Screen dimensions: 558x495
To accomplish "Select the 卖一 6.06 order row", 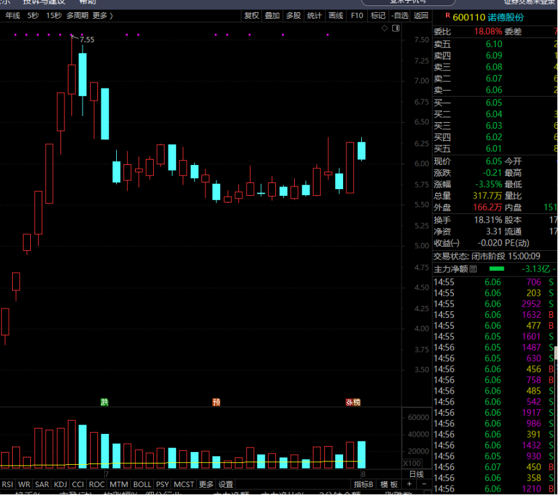I will coord(495,90).
